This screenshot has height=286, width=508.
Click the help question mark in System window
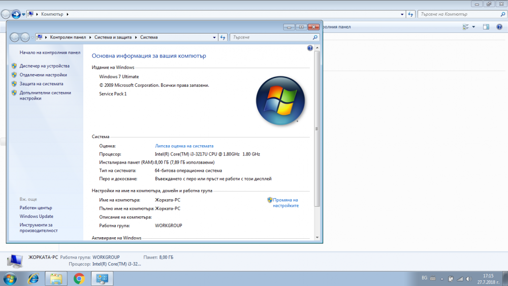point(310,48)
